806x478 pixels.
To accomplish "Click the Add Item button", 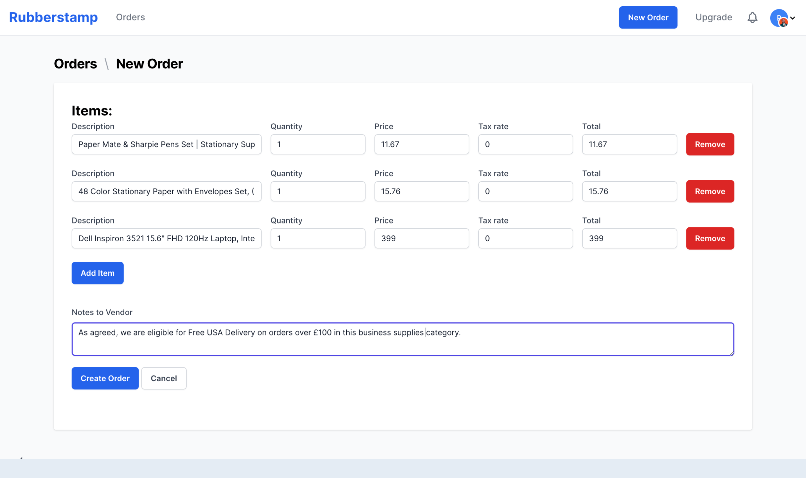I will 97,272.
